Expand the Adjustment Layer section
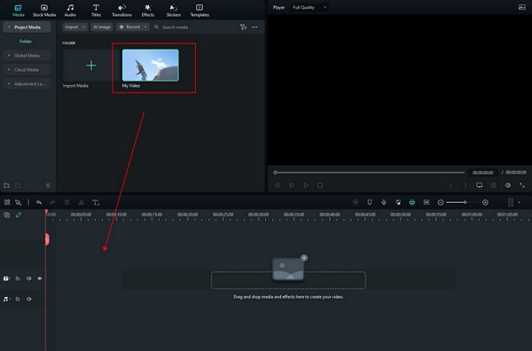532x351 pixels. tap(27, 84)
